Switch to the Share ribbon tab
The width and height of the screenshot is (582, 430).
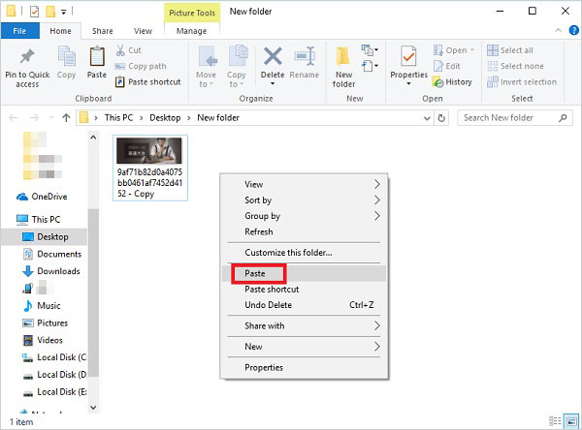click(x=102, y=31)
